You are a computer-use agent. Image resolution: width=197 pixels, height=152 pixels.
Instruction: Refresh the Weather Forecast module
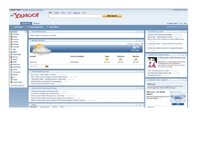(136, 40)
